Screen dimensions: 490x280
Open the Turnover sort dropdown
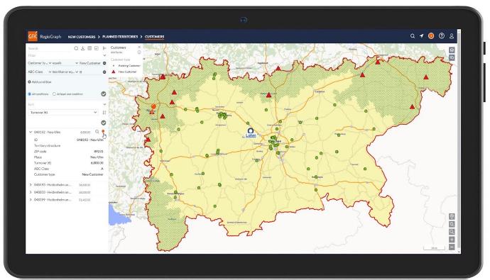click(63, 112)
